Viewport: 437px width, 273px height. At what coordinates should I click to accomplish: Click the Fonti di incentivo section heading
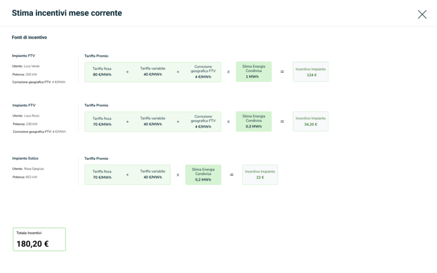(30, 38)
